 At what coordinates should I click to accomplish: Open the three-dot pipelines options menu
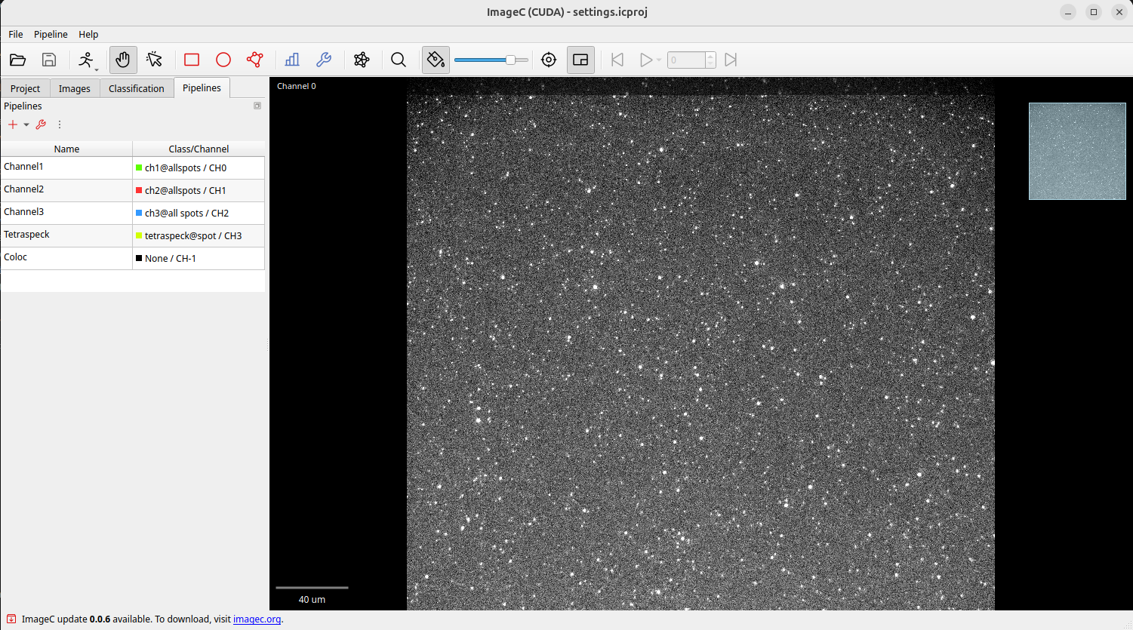pyautogui.click(x=60, y=125)
